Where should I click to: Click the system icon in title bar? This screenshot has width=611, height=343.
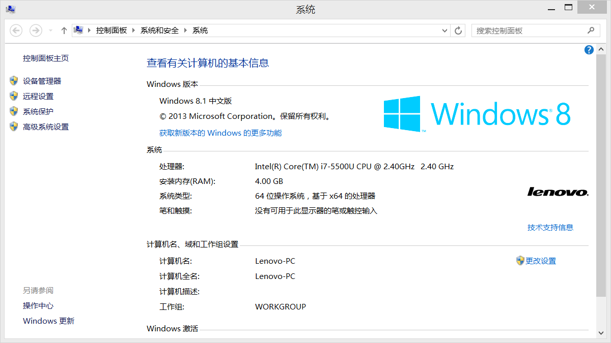pos(11,9)
